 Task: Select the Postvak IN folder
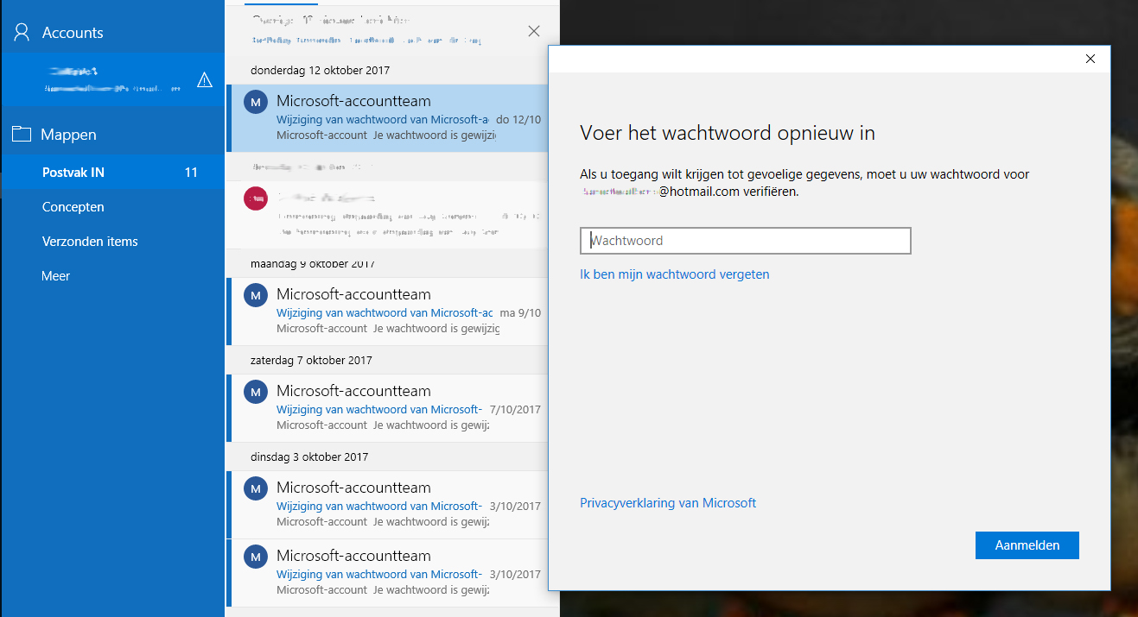112,173
